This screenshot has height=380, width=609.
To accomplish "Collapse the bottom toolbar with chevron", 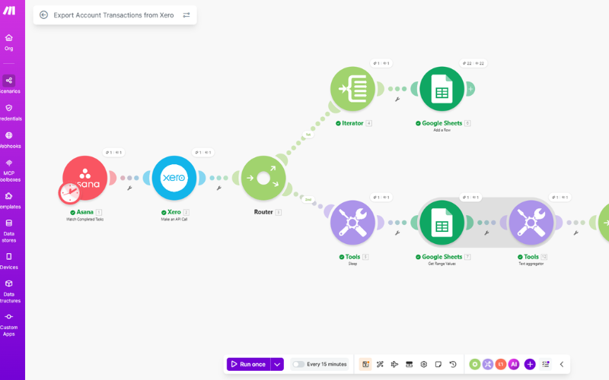I will tap(562, 364).
